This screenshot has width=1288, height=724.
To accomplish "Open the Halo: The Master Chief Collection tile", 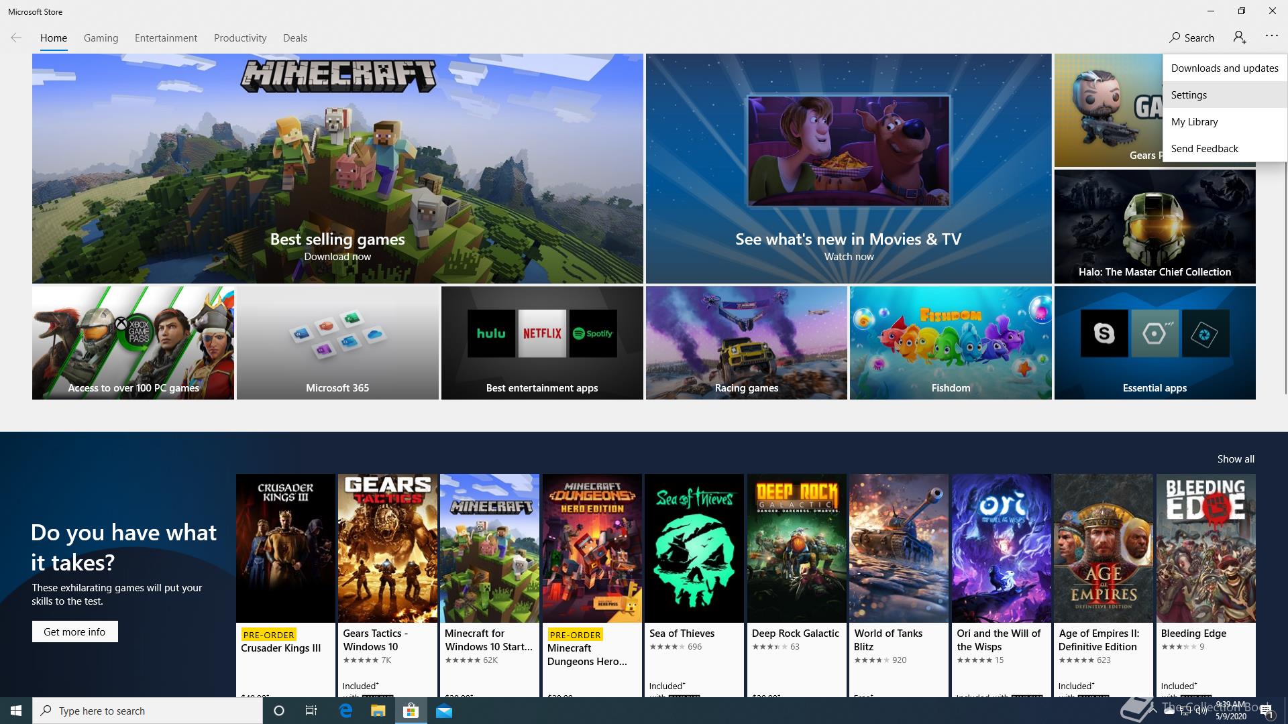I will pyautogui.click(x=1155, y=227).
